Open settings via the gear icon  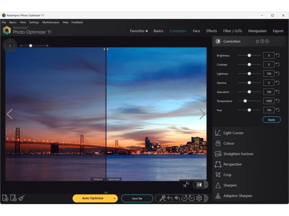click(199, 198)
